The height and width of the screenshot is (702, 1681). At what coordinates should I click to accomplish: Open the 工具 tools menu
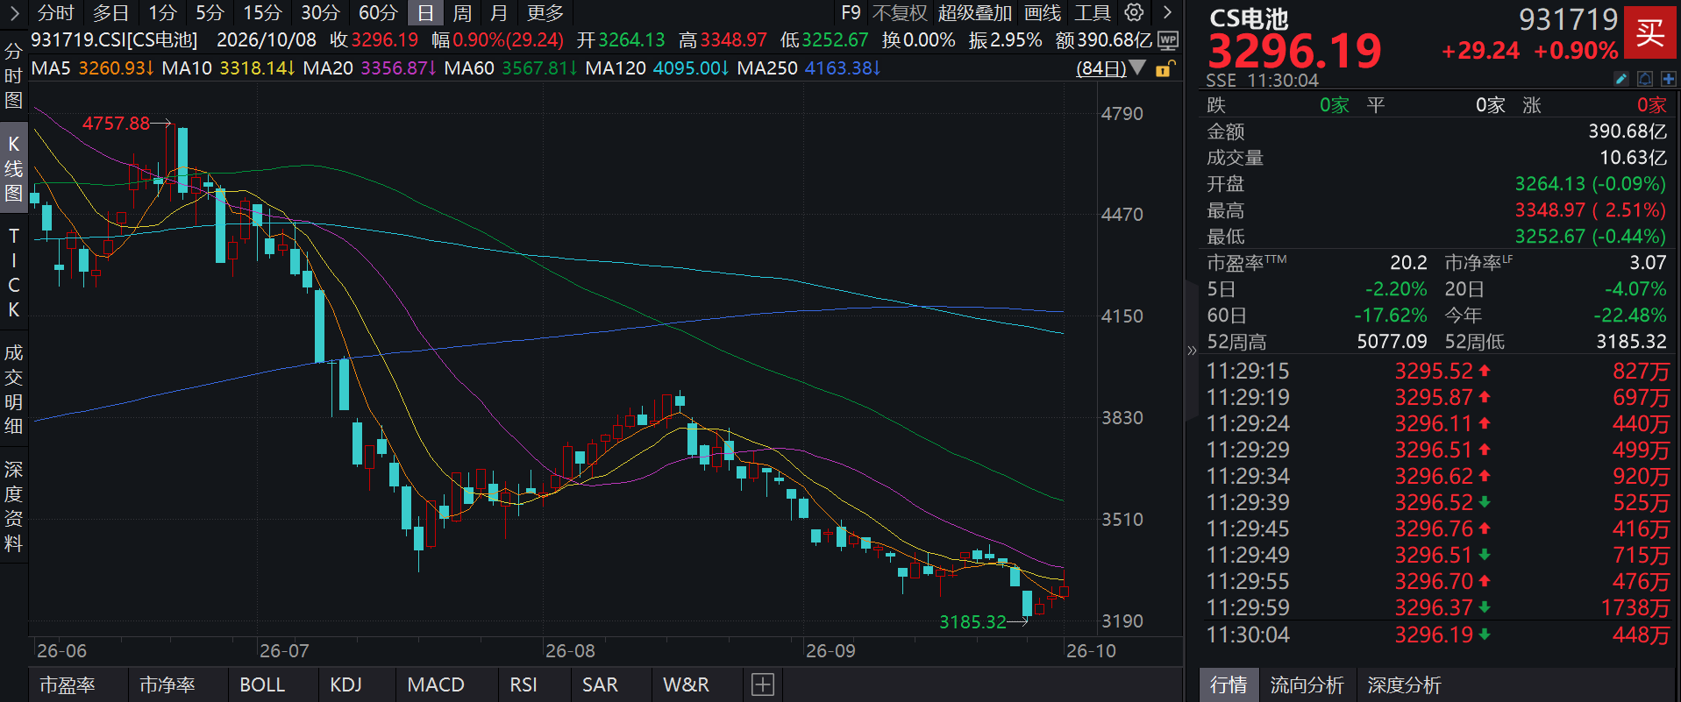tap(1093, 12)
